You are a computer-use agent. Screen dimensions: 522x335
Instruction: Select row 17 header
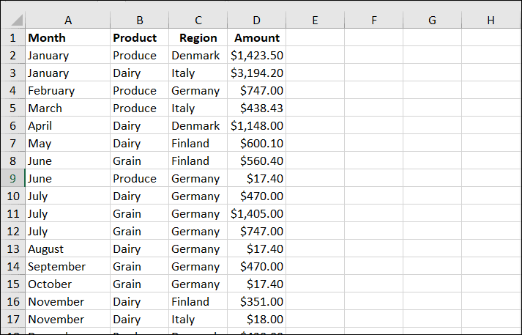(x=13, y=319)
